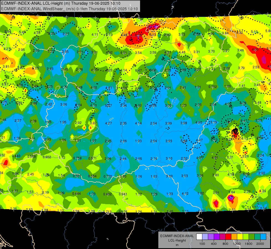Select the white legend color swatch
The image size is (271, 249).
point(199,237)
